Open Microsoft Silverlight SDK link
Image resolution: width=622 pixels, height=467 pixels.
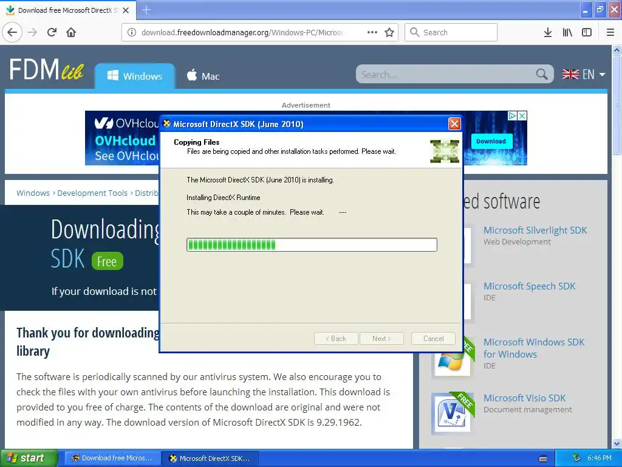pos(535,230)
